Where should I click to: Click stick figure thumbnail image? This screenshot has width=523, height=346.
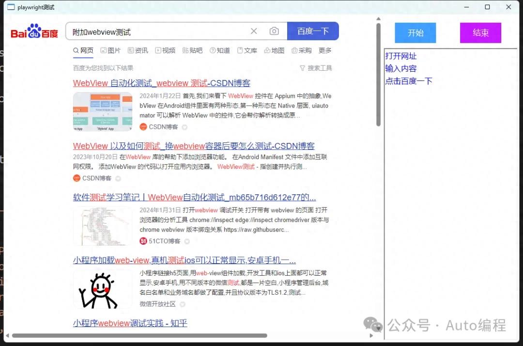(x=103, y=289)
